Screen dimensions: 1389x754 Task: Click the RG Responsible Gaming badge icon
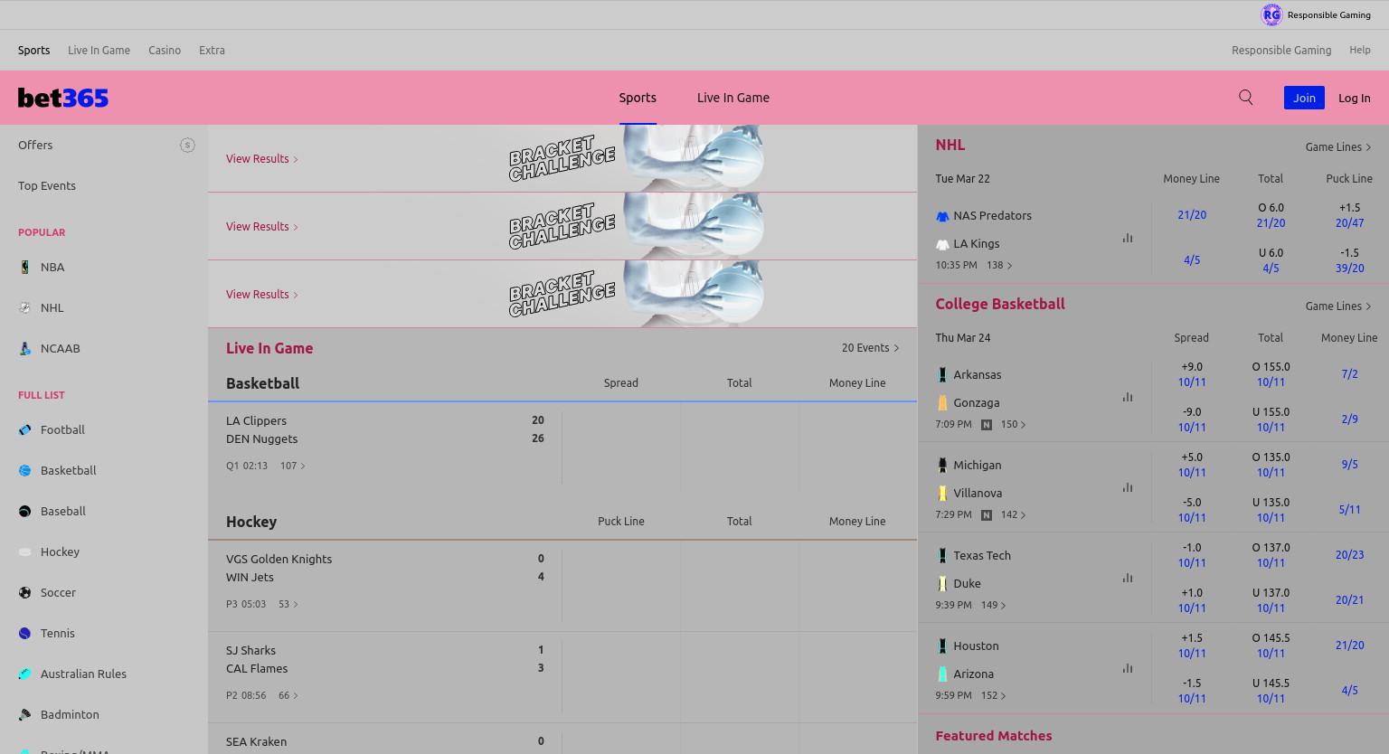coord(1271,14)
